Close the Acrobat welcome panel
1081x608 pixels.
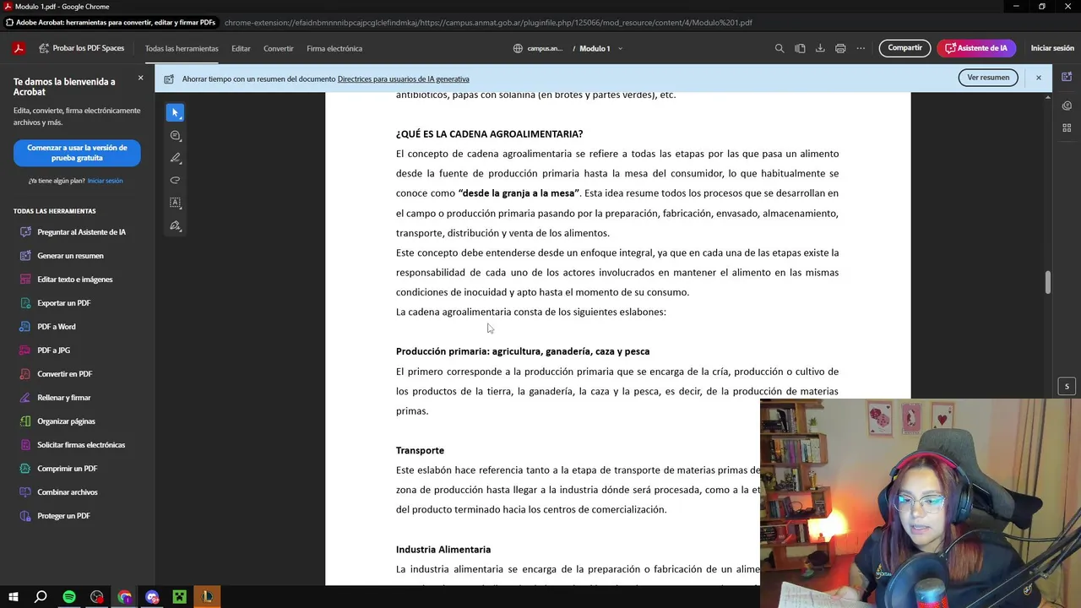(140, 78)
